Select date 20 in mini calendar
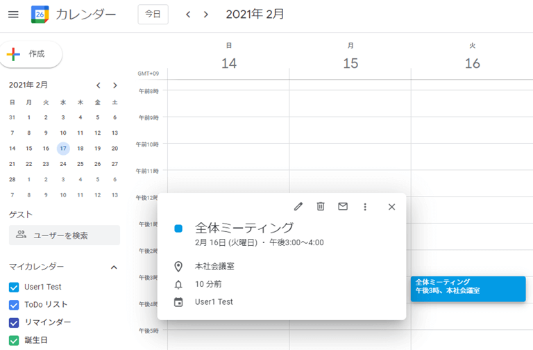The height and width of the screenshot is (350, 533). tap(115, 149)
